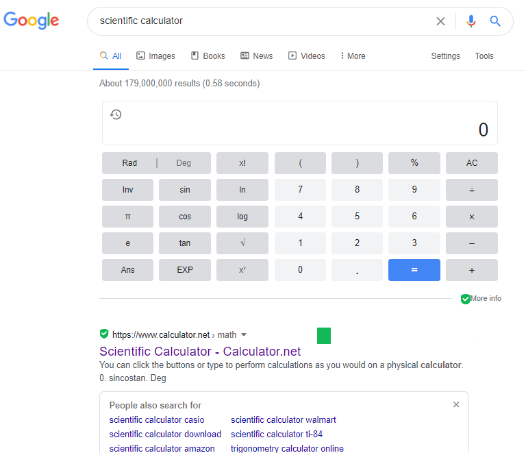The height and width of the screenshot is (453, 526).
Task: Click the green shield beside More info
Action: 466,299
